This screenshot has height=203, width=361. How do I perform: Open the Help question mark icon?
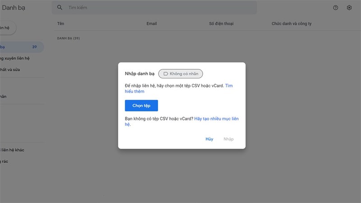(x=335, y=8)
